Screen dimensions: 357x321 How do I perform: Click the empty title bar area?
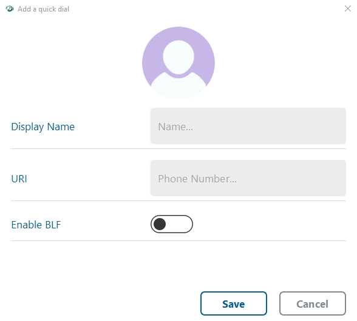205,8
